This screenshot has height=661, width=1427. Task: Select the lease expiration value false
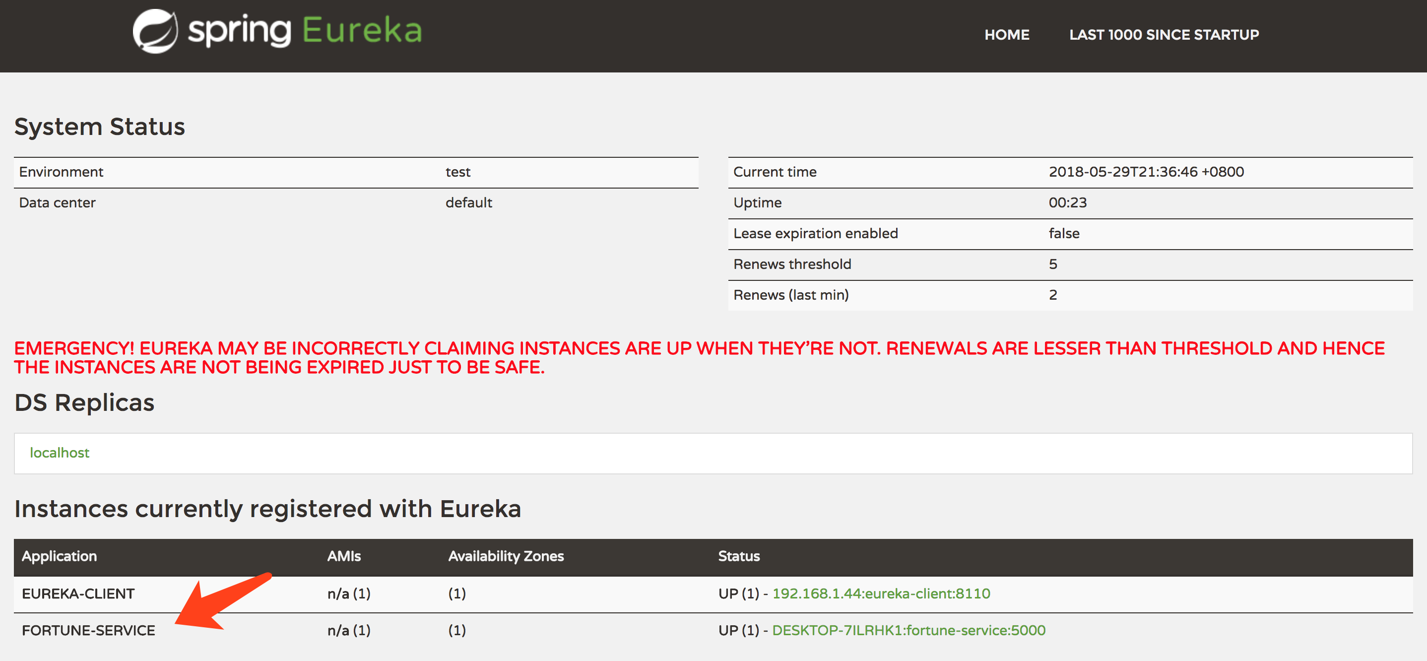pos(1064,233)
